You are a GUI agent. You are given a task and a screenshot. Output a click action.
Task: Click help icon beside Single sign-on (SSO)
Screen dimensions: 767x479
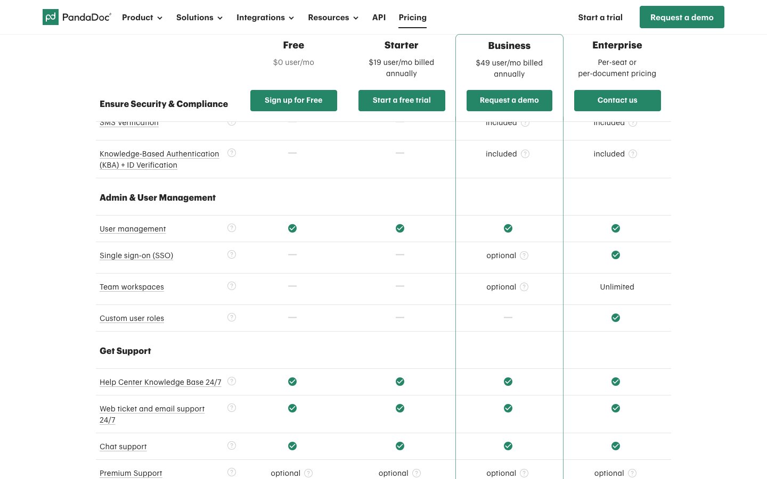[x=232, y=254]
